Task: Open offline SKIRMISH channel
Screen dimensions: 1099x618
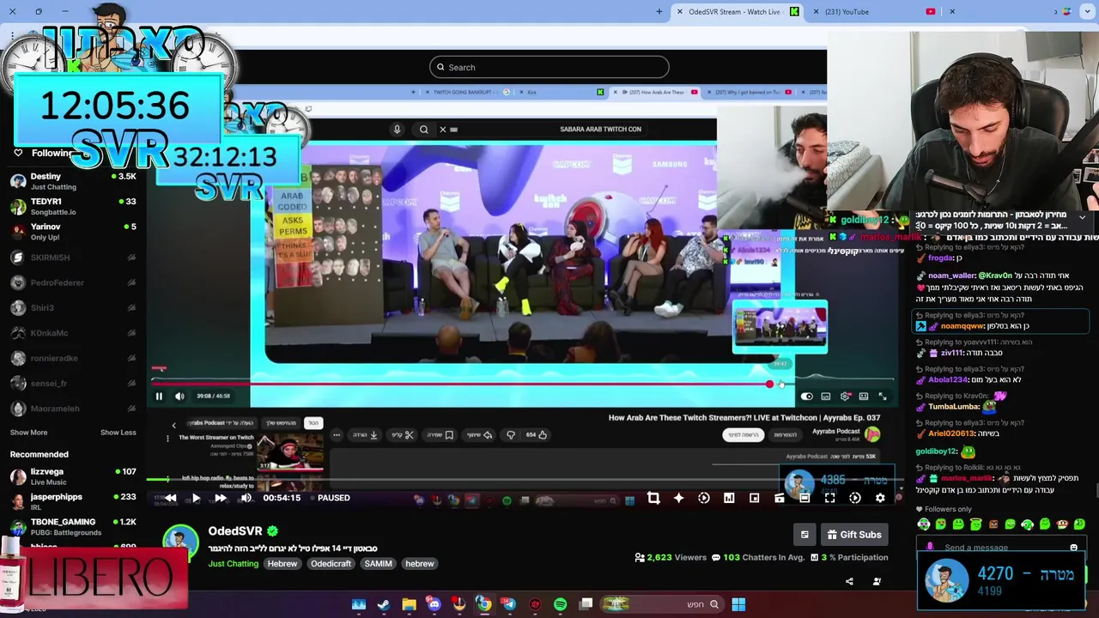Action: 73,257
